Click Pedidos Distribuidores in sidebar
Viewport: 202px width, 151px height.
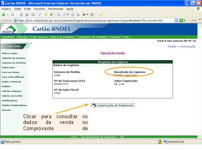click(14, 105)
